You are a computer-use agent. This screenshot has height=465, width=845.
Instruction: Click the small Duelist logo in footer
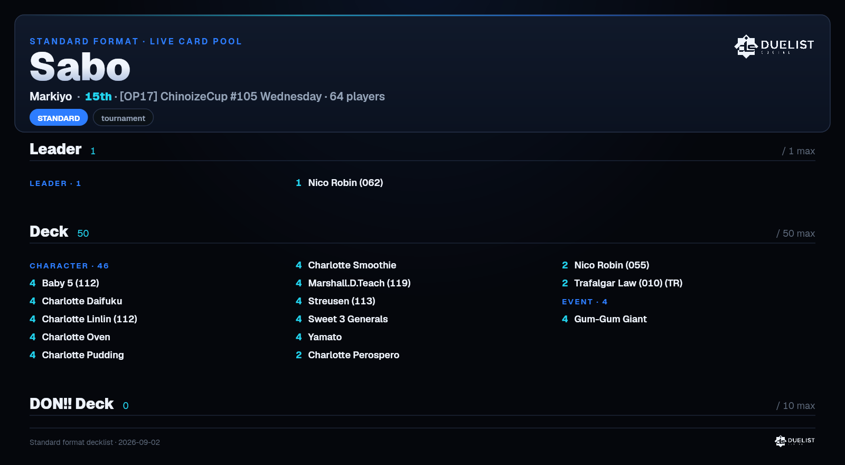(795, 441)
